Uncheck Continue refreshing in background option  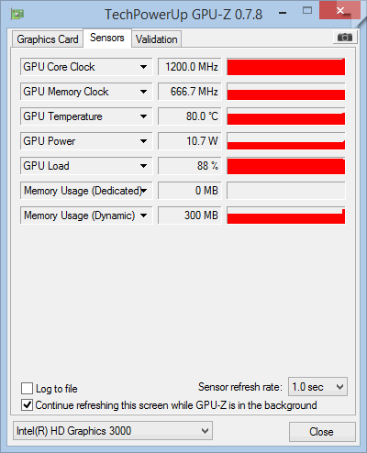[x=27, y=405]
